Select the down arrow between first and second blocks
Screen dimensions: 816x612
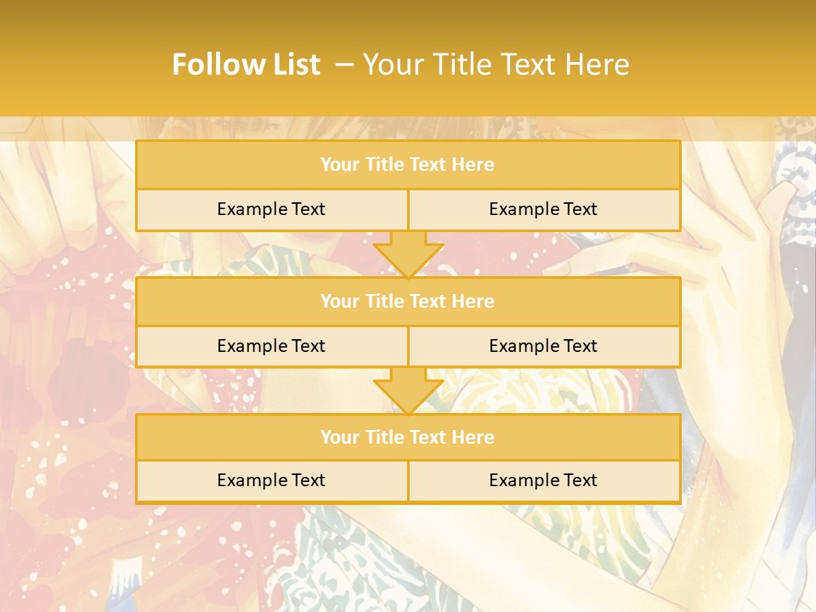[408, 254]
